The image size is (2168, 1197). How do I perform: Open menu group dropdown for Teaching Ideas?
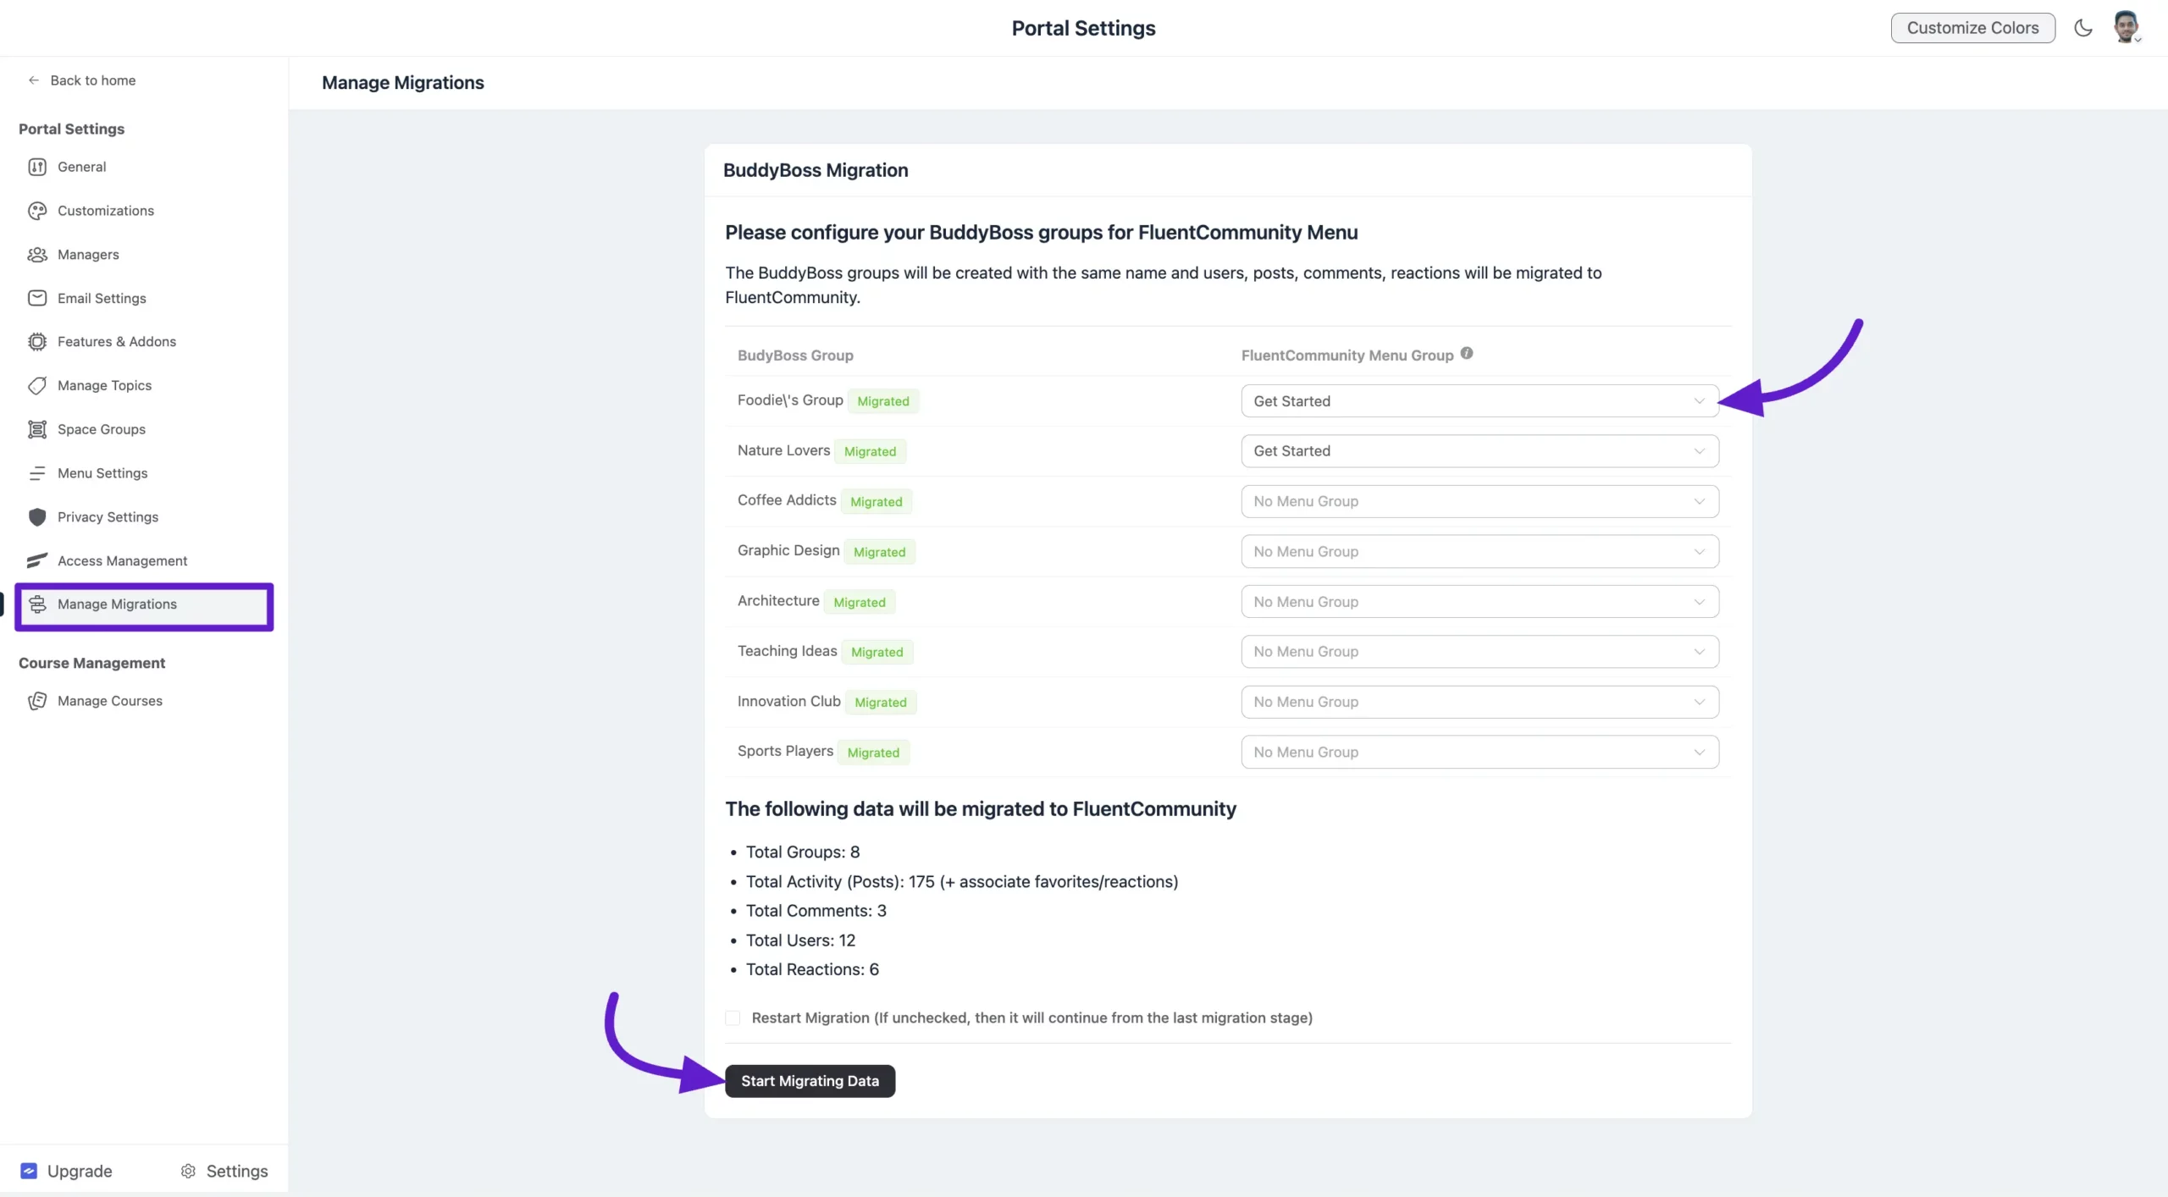[1479, 652]
